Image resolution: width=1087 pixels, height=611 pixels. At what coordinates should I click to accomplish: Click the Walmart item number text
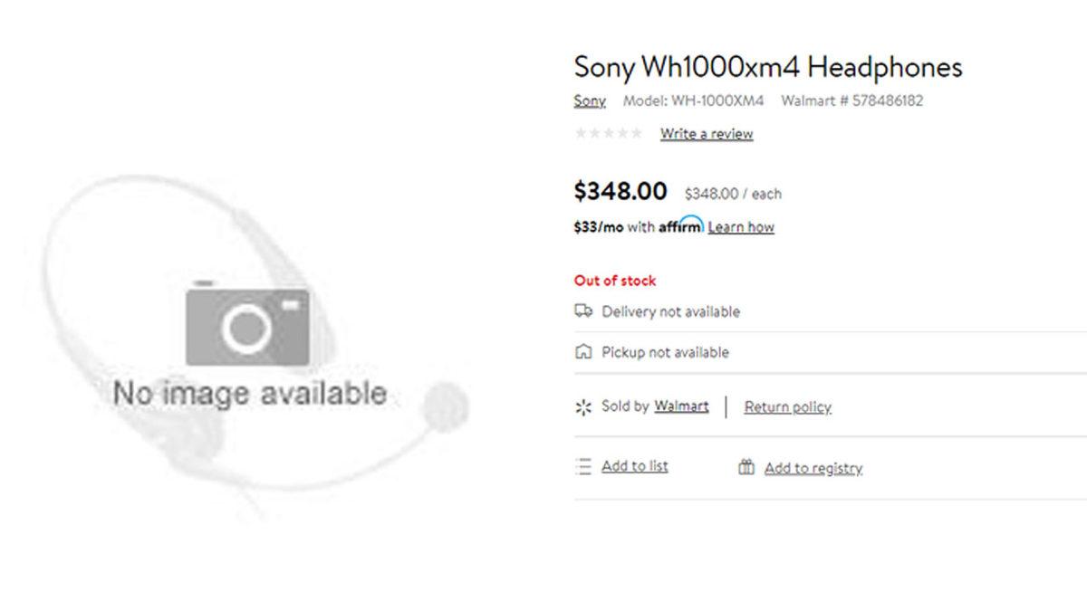click(x=850, y=100)
